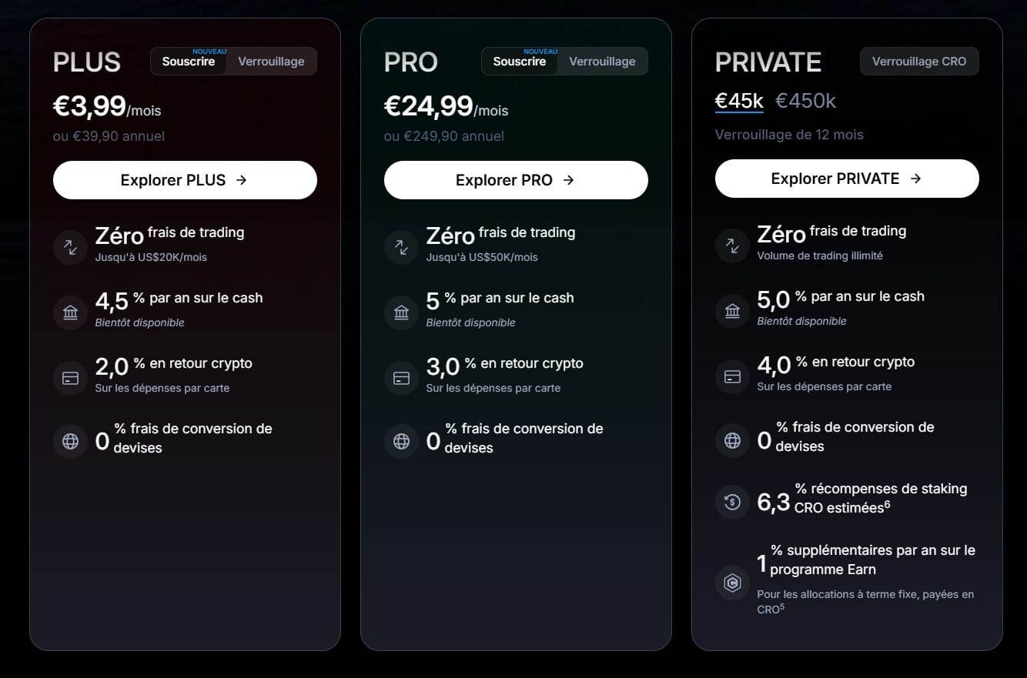Choose the €45k tier in PRIVATE
The height and width of the screenshot is (678, 1027).
(x=739, y=102)
